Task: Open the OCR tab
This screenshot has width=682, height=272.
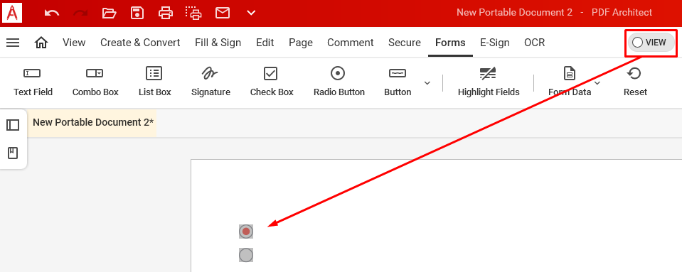Action: click(x=534, y=43)
